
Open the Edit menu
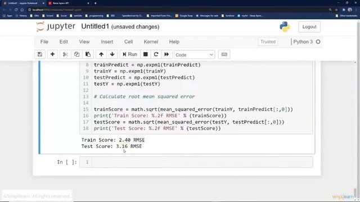[64, 42]
